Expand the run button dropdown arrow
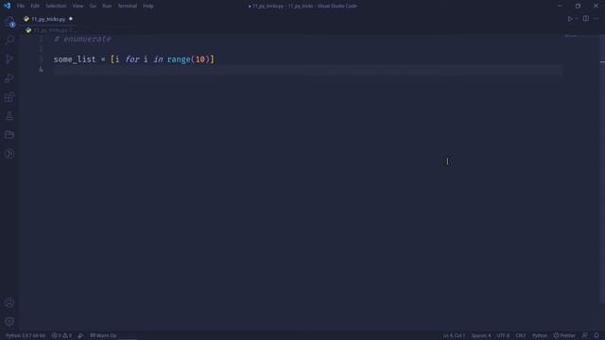The width and height of the screenshot is (605, 340). (x=577, y=19)
